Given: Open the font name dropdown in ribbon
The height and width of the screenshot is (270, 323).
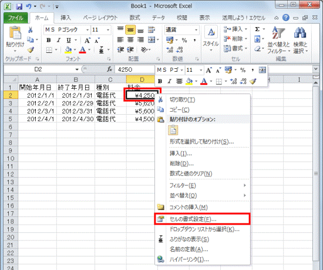Looking at the screenshot, I should coord(88,30).
